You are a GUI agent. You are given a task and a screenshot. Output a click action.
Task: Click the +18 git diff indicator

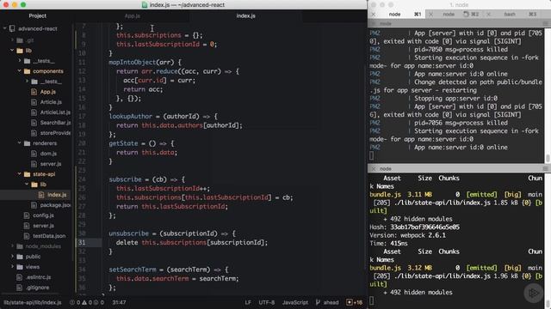(354, 302)
